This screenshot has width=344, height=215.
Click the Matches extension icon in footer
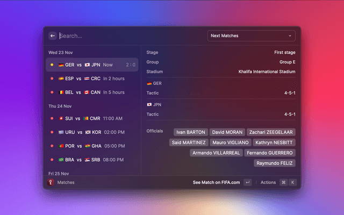[x=51, y=182]
